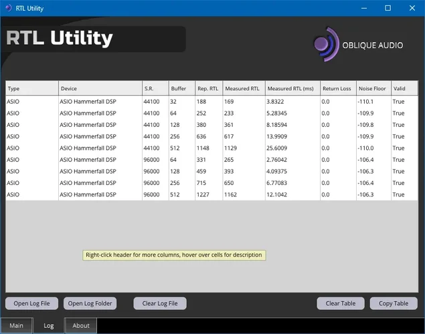Select the cell showing 3.8322 ms
This screenshot has height=334, width=425.
(x=292, y=102)
